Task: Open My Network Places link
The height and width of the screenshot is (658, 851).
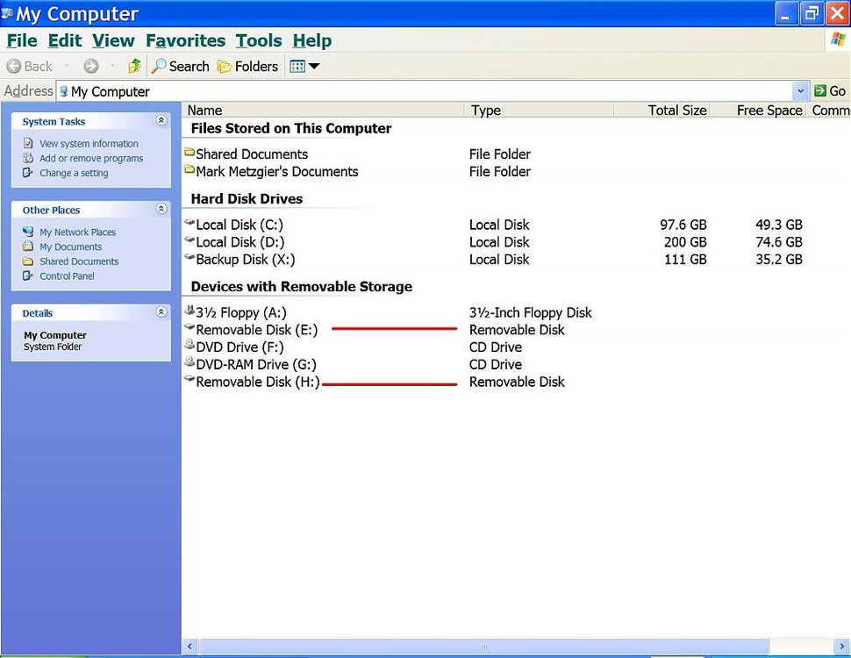Action: [77, 232]
